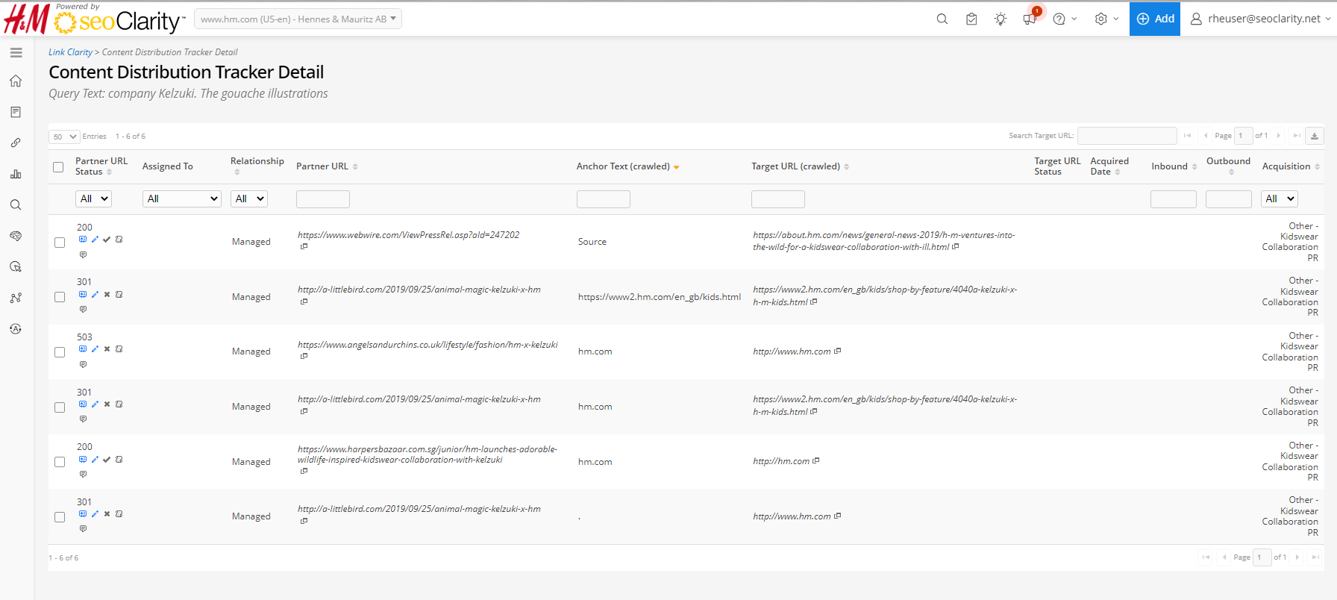The height and width of the screenshot is (600, 1337).
Task: Follow the Link Clarity breadcrumb link
Action: click(70, 52)
